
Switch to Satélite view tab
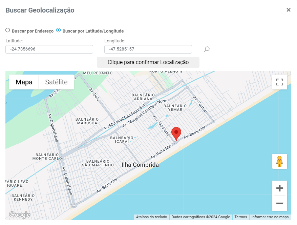coord(56,82)
